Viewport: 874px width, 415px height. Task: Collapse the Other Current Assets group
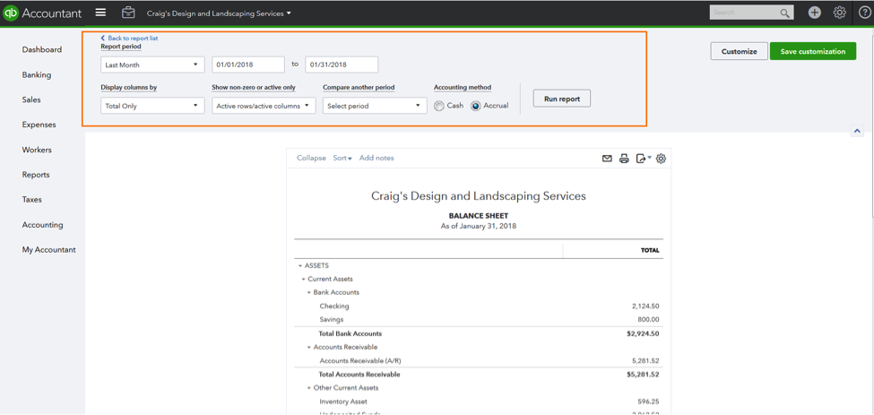tap(308, 388)
